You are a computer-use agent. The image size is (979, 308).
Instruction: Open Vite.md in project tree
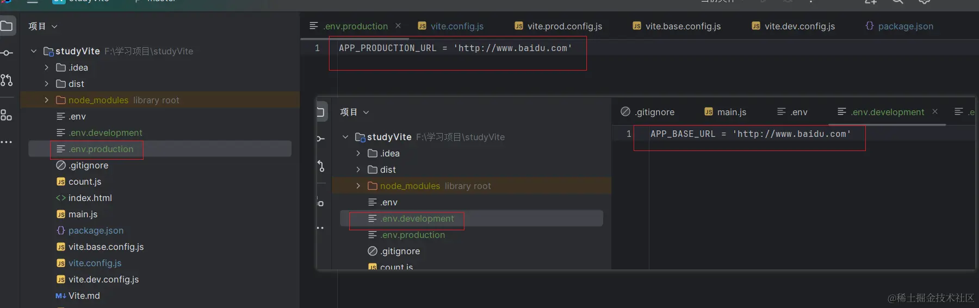pos(78,296)
